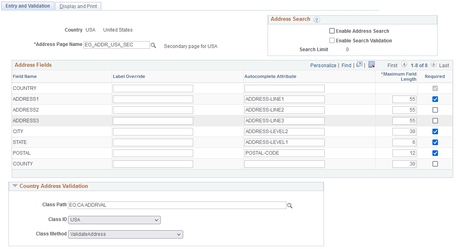
Task: Click the Find link in the grid header
Action: 346,65
